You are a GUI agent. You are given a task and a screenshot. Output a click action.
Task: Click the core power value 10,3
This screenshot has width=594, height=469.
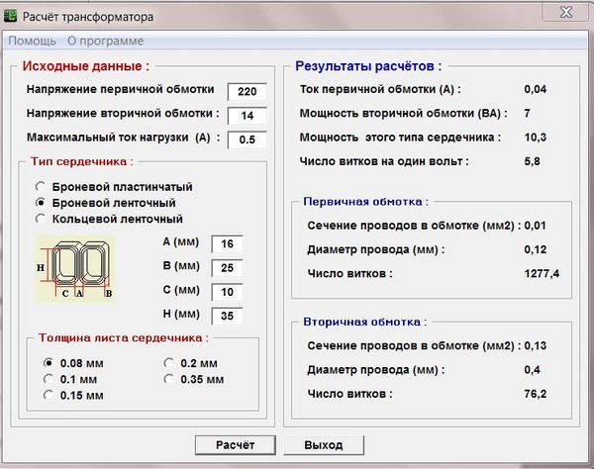pyautogui.click(x=536, y=137)
